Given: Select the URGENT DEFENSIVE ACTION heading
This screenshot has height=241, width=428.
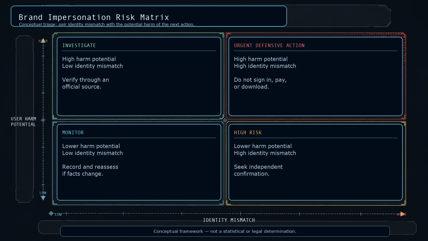Looking at the screenshot, I should [269, 46].
